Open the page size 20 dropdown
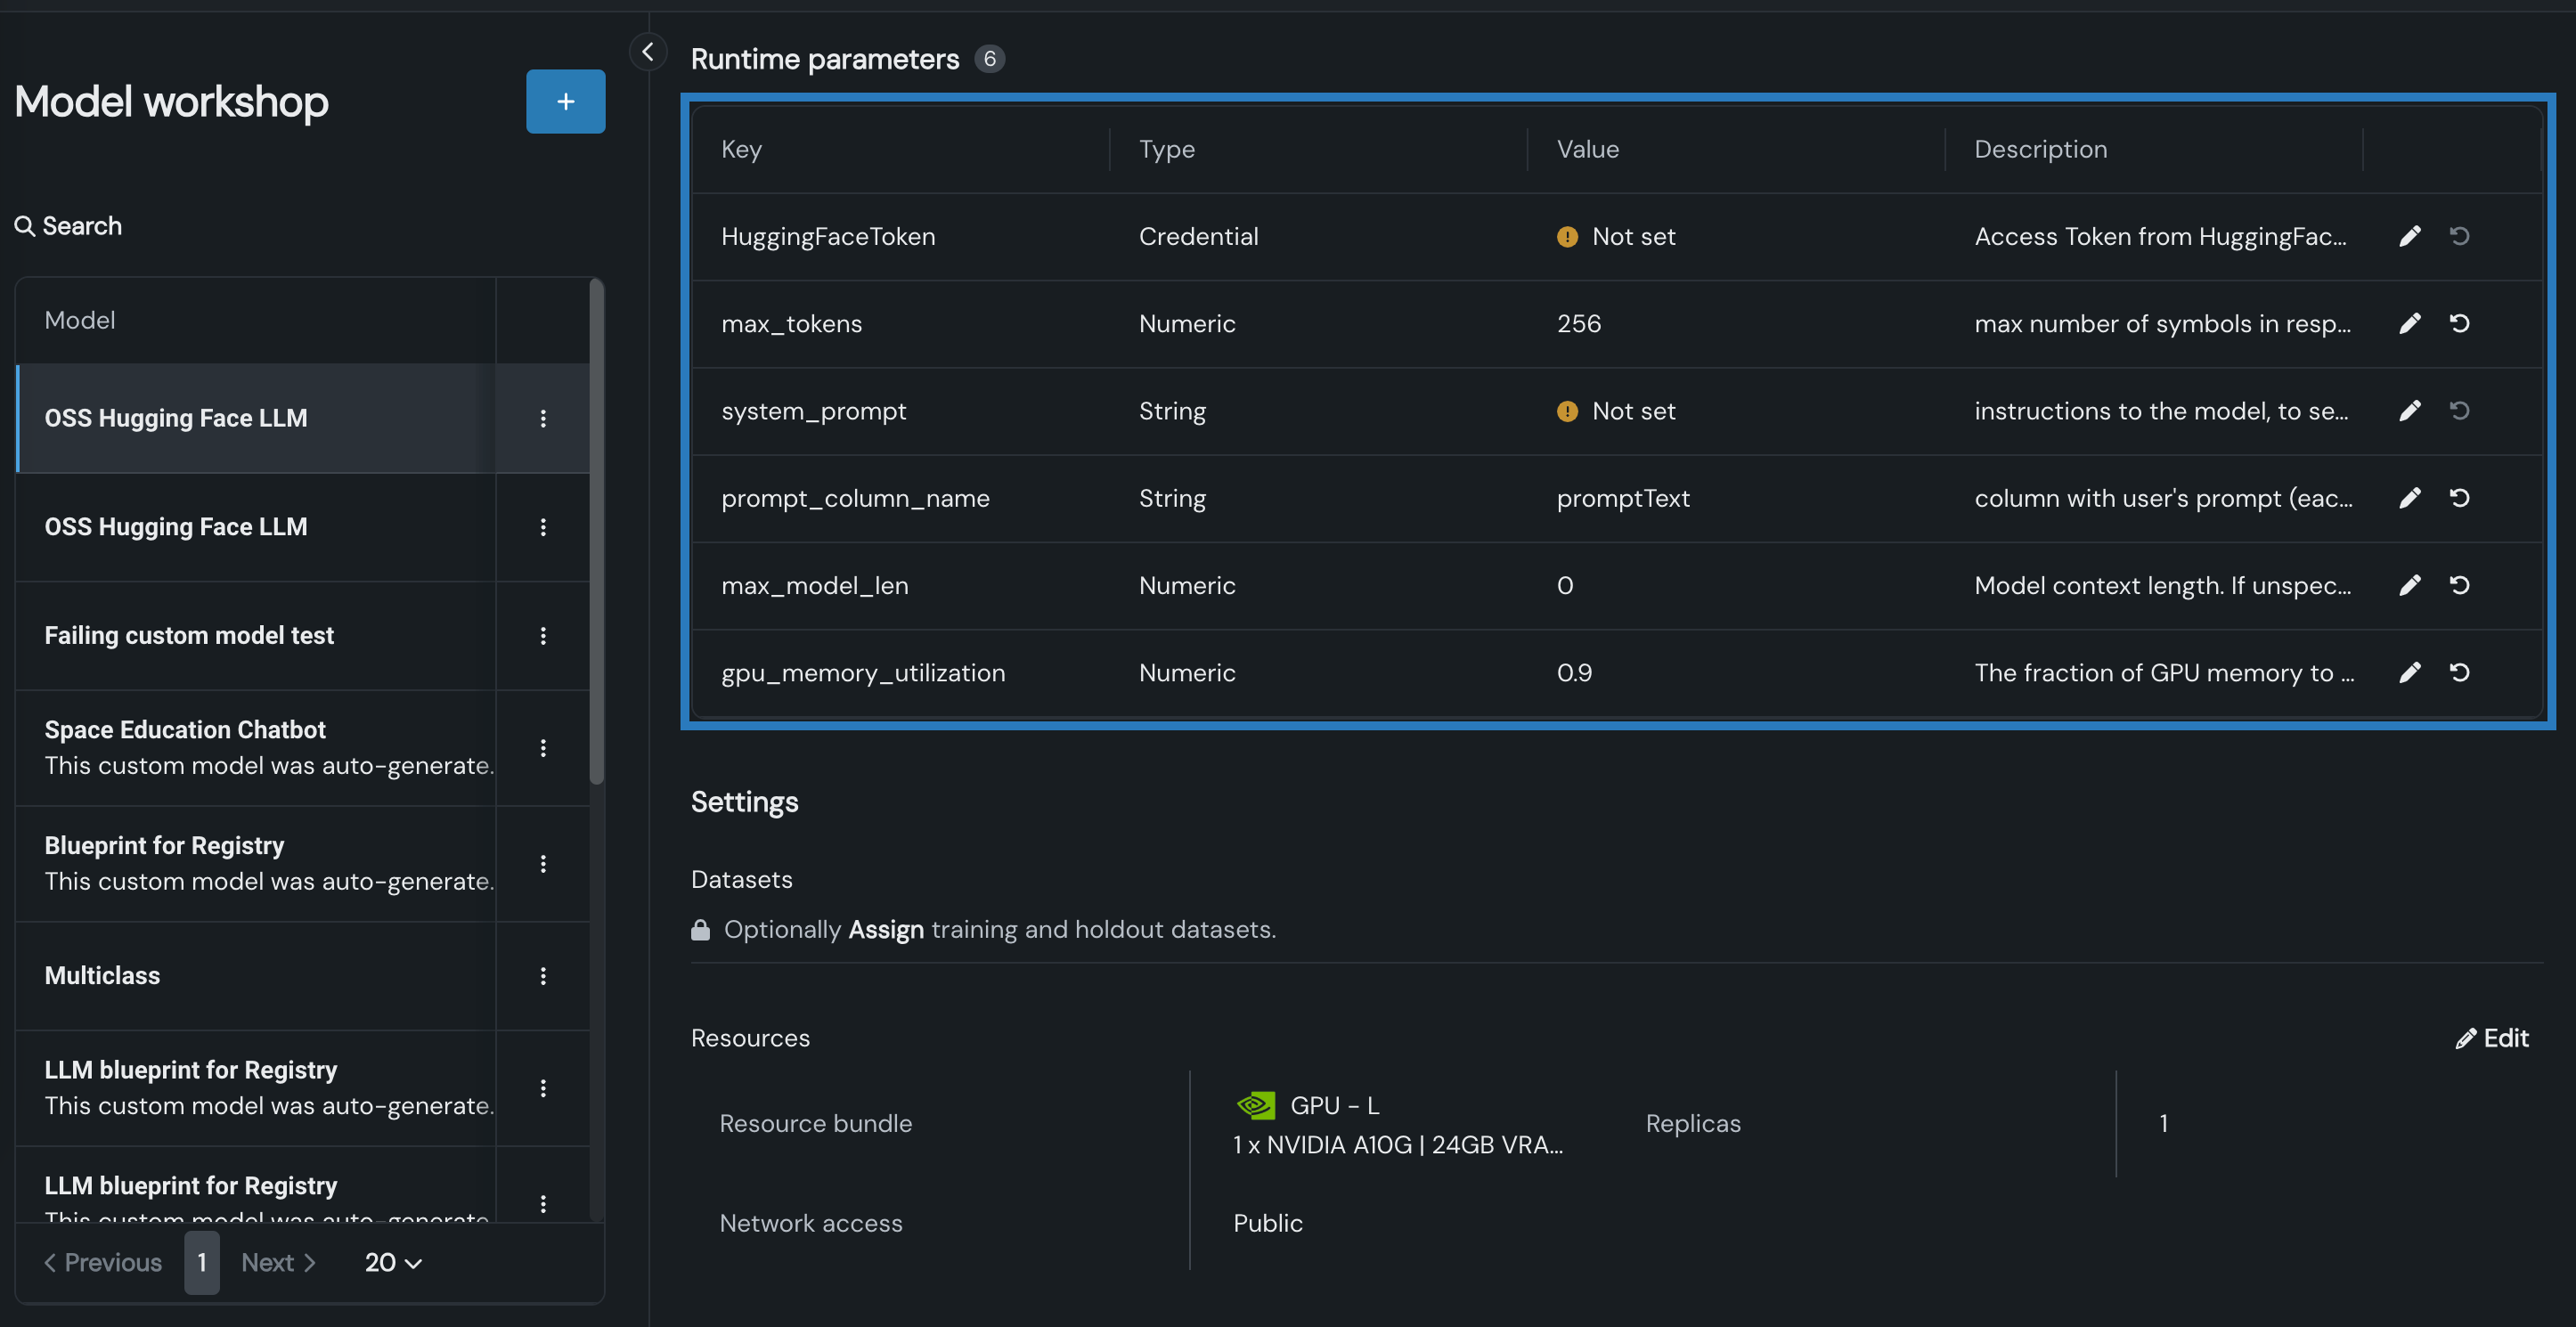 pos(393,1262)
